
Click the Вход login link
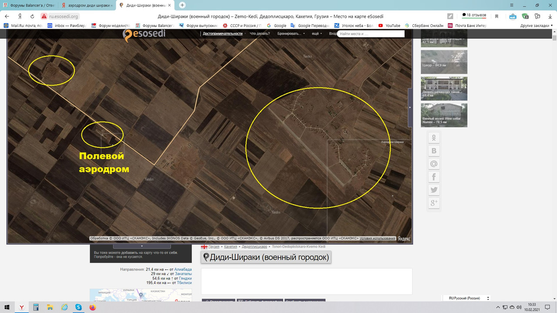(x=333, y=33)
